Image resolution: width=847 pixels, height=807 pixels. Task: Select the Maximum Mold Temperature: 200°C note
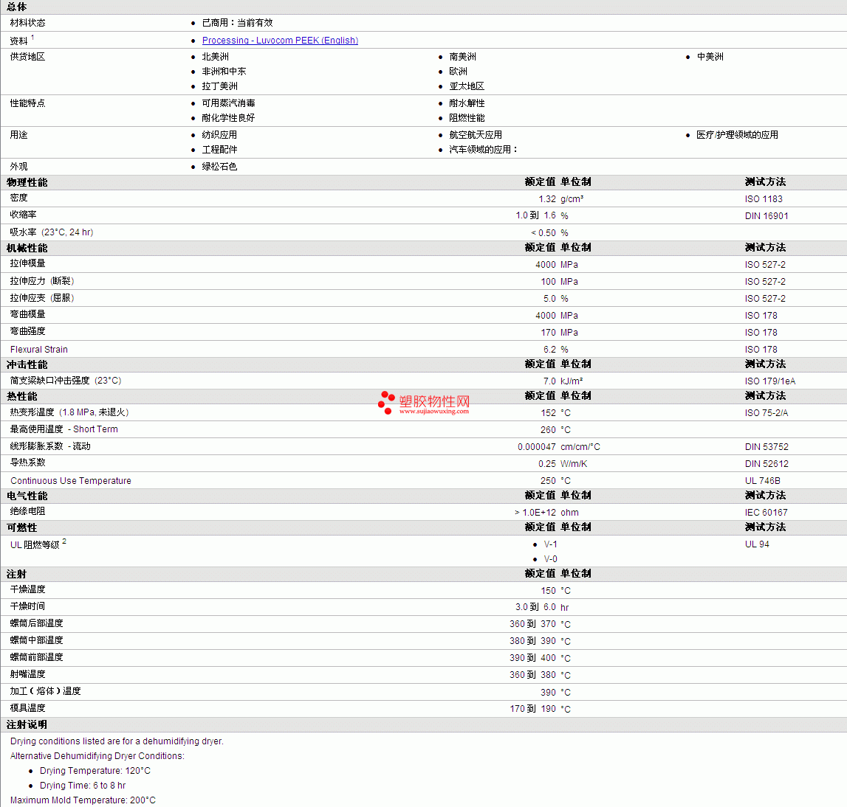[83, 800]
